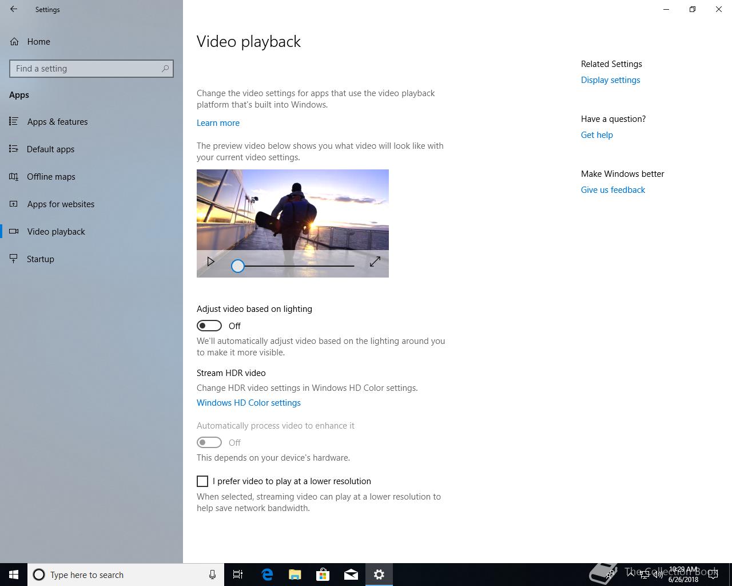Toggle automatically process video to enhance it
The height and width of the screenshot is (586, 732).
click(209, 442)
